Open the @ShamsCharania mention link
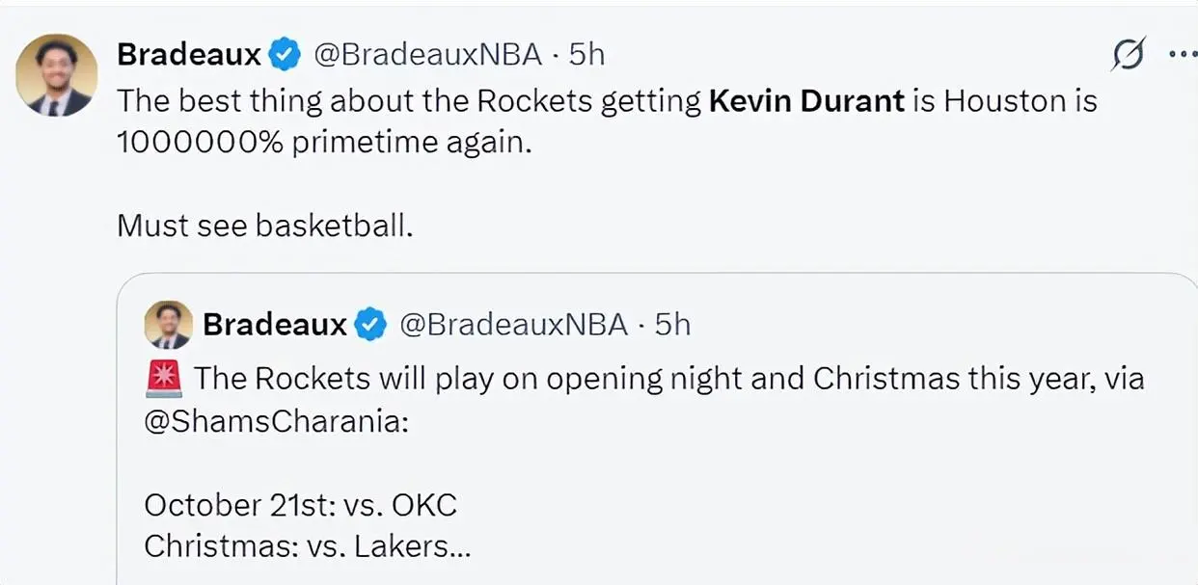This screenshot has height=585, width=1198. (276, 422)
